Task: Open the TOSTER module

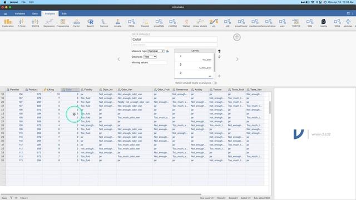Action: tap(296, 23)
